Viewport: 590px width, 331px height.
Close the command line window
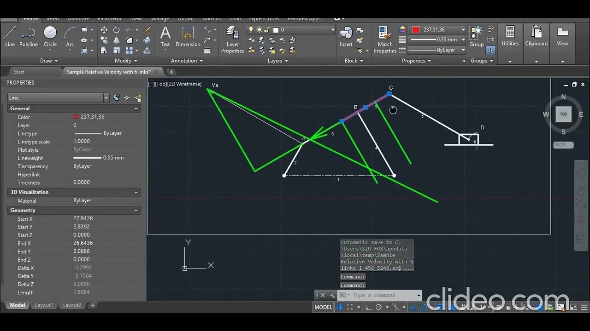(323, 295)
